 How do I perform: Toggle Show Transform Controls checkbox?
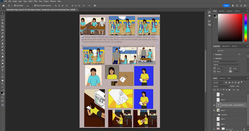[35, 6]
